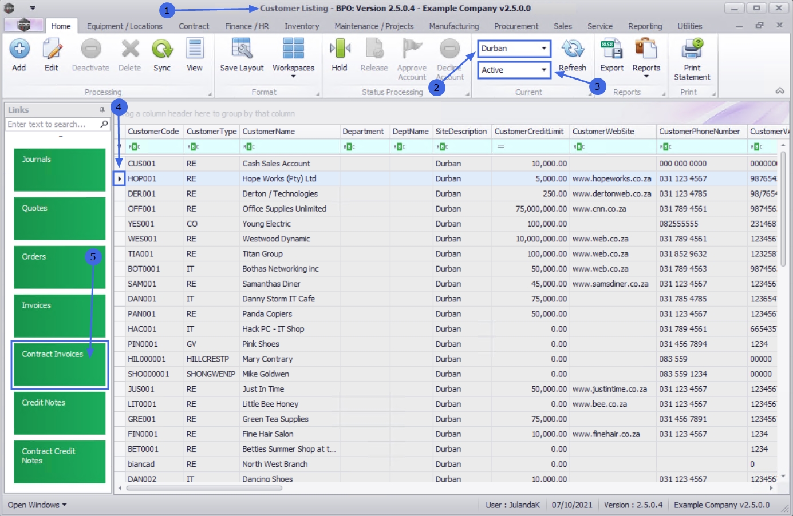Pin the Links panel with pushpin
The height and width of the screenshot is (516, 793).
coord(102,110)
